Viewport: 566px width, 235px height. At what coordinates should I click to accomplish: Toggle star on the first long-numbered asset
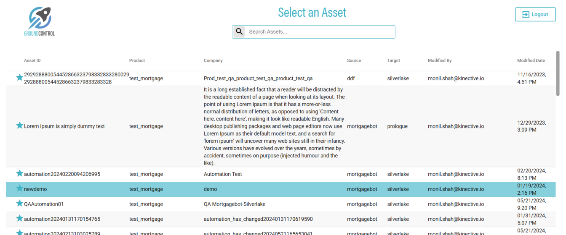(19, 78)
